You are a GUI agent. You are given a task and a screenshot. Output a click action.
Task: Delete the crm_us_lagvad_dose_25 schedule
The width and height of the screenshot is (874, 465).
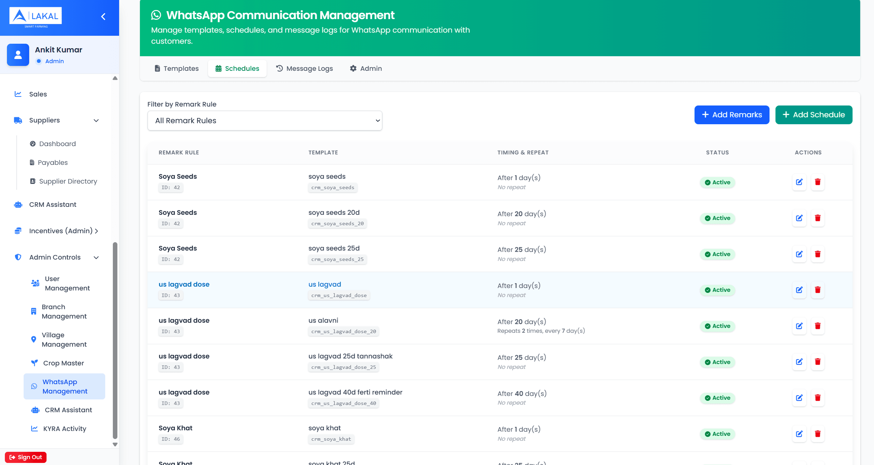818,362
